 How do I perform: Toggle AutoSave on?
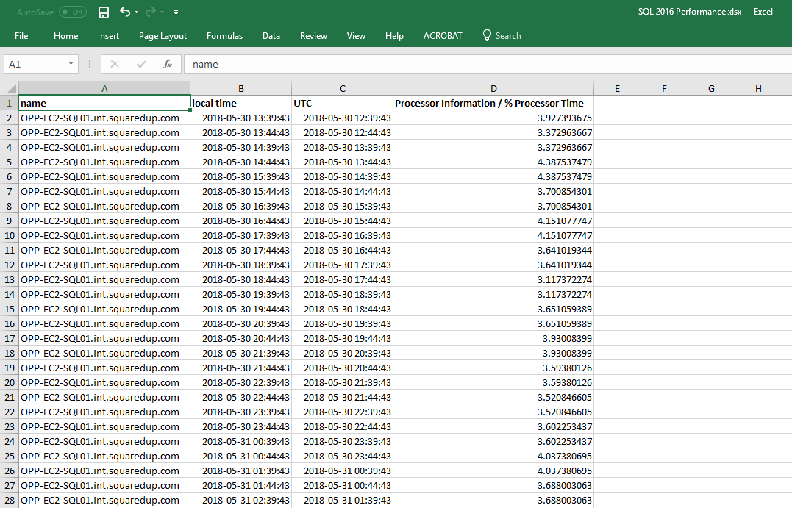[x=71, y=12]
